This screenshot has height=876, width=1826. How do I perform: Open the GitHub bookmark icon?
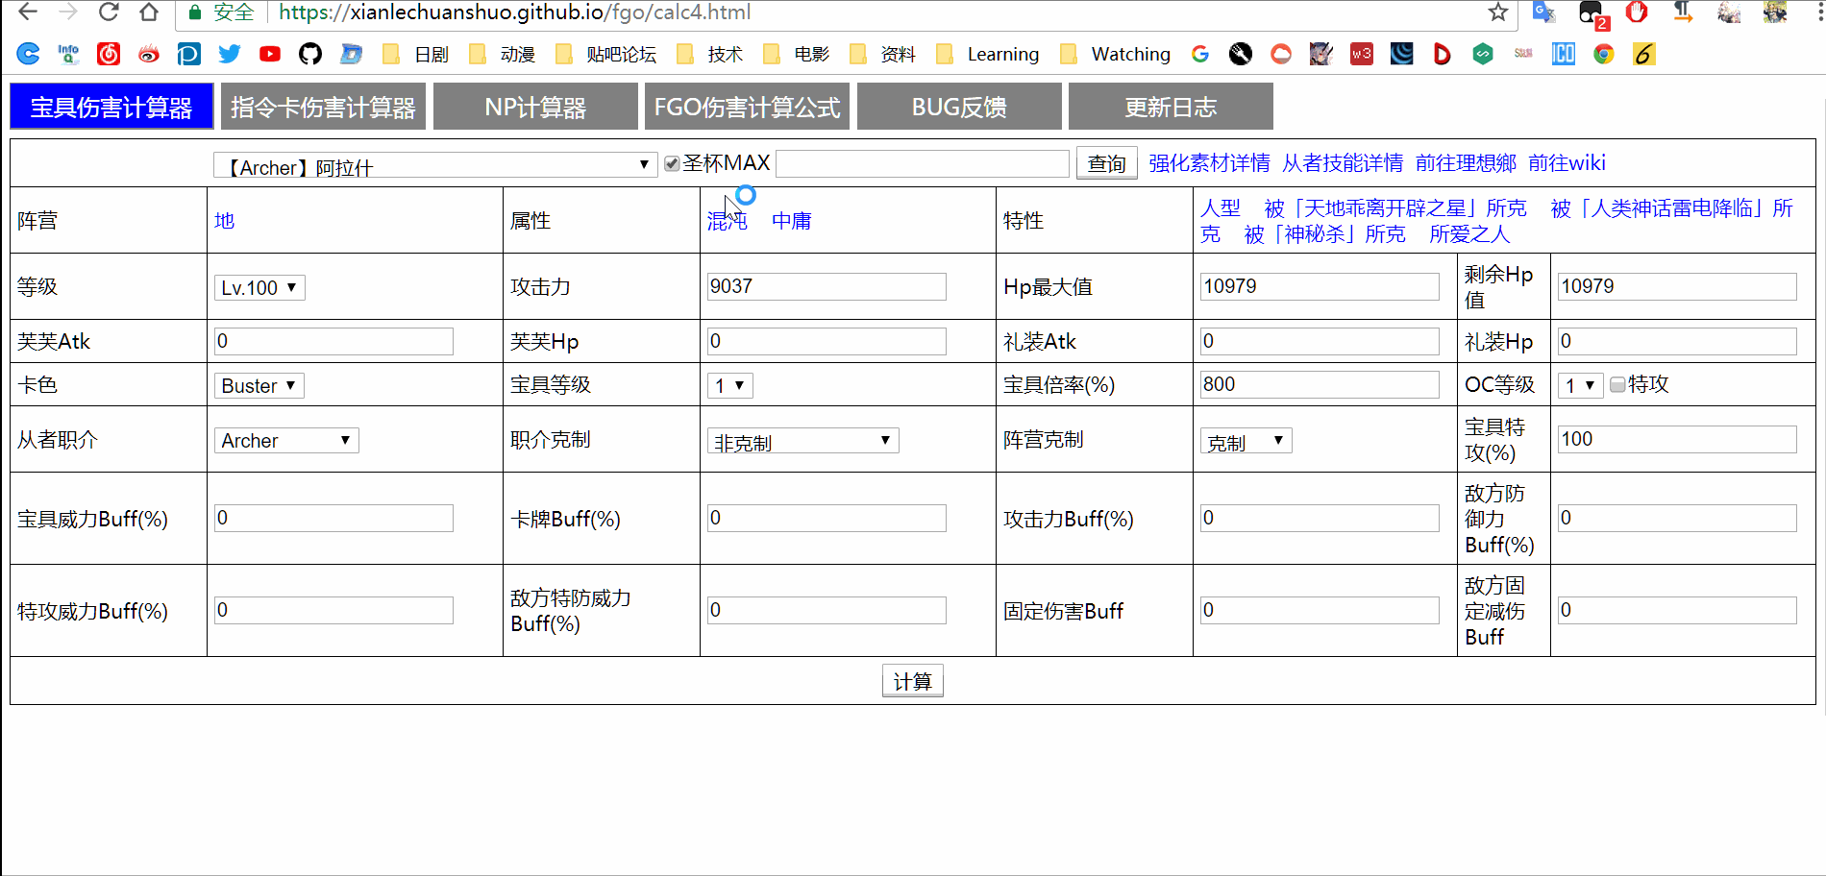point(309,54)
